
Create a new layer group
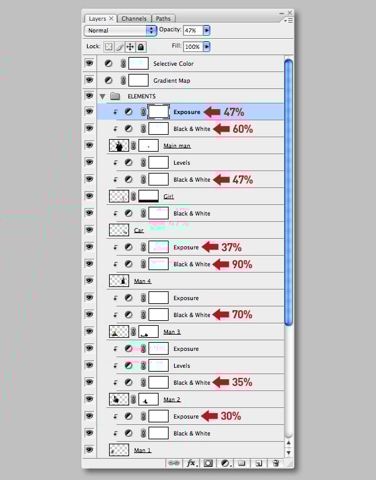(x=241, y=463)
